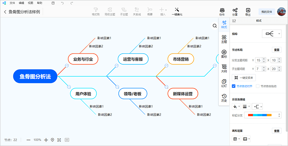Open the 视图 menu
The width and height of the screenshot is (288, 146).
click(x=30, y=3)
